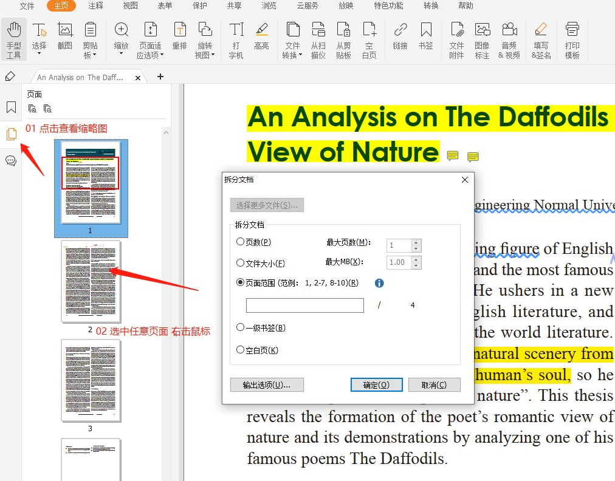Click the page range input field
The image size is (615, 481).
pyautogui.click(x=304, y=305)
